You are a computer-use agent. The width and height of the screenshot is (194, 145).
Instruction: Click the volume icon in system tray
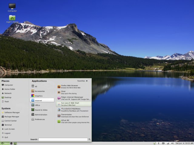click(x=172, y=143)
